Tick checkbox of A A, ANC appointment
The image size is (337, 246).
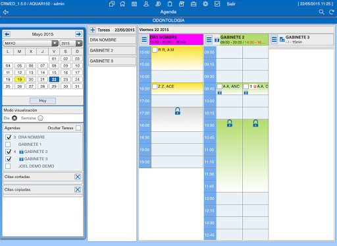[x=220, y=86]
